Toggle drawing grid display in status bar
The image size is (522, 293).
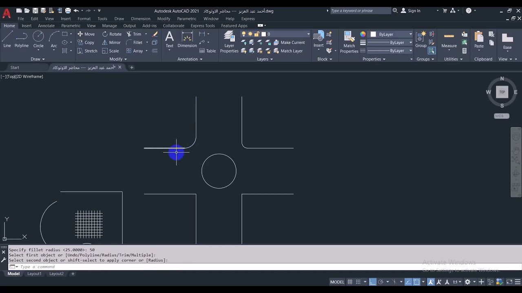pyautogui.click(x=350, y=282)
